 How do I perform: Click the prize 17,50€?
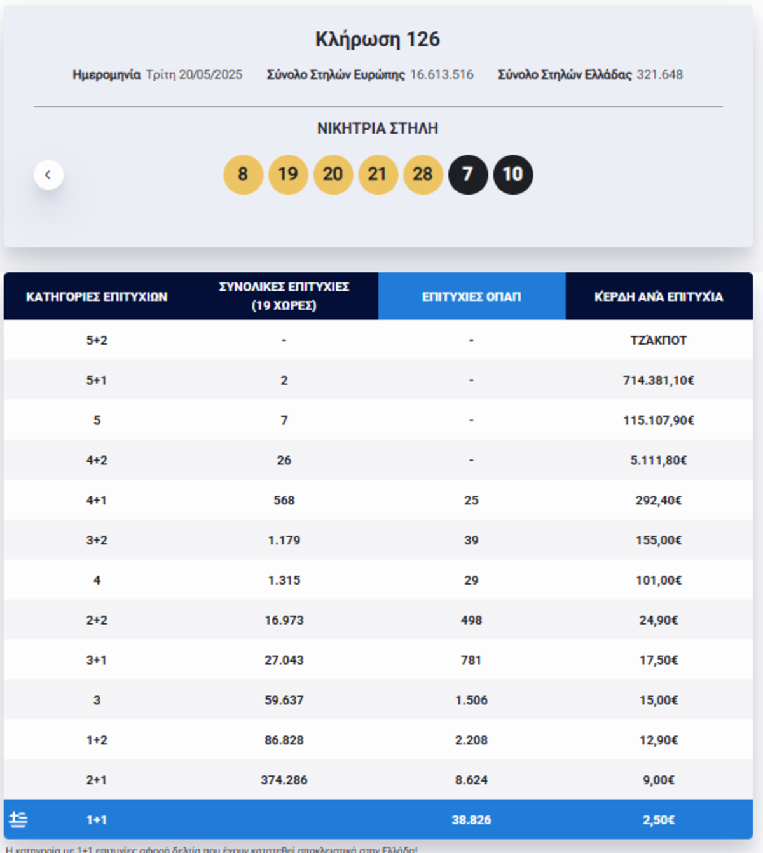(x=659, y=660)
